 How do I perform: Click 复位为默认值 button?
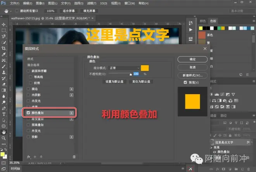tap(141, 81)
